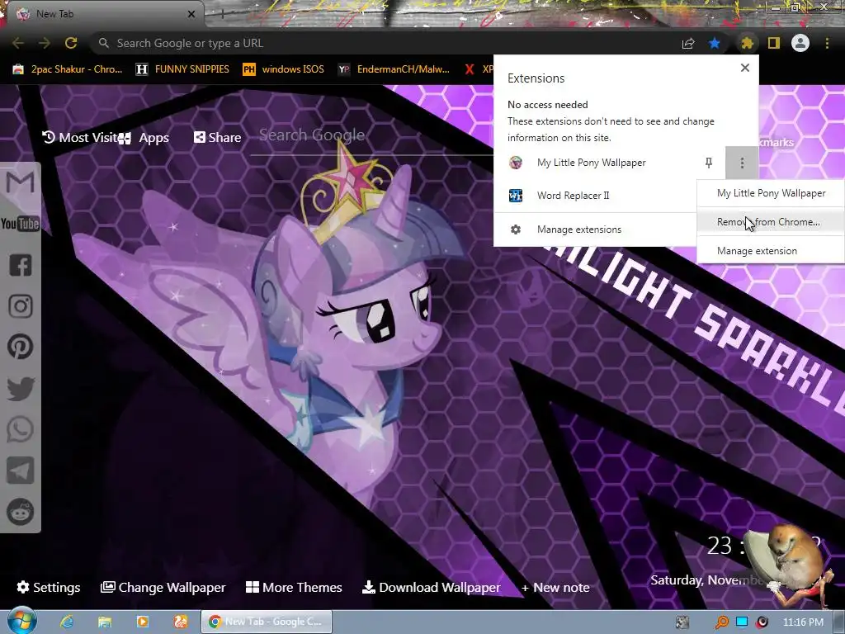845x634 pixels.
Task: Pin My Little Pony Wallpaper extension
Action: 709,163
